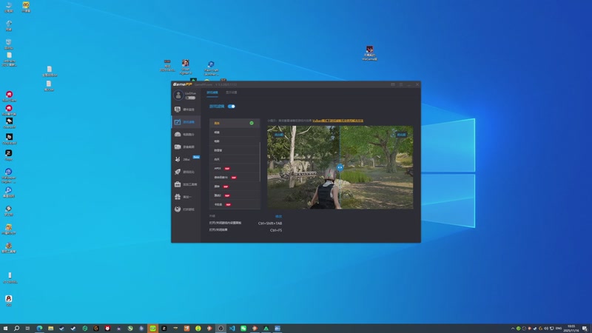Open the Street Fighter desktop shortcut
The image size is (592, 333).
click(x=186, y=67)
